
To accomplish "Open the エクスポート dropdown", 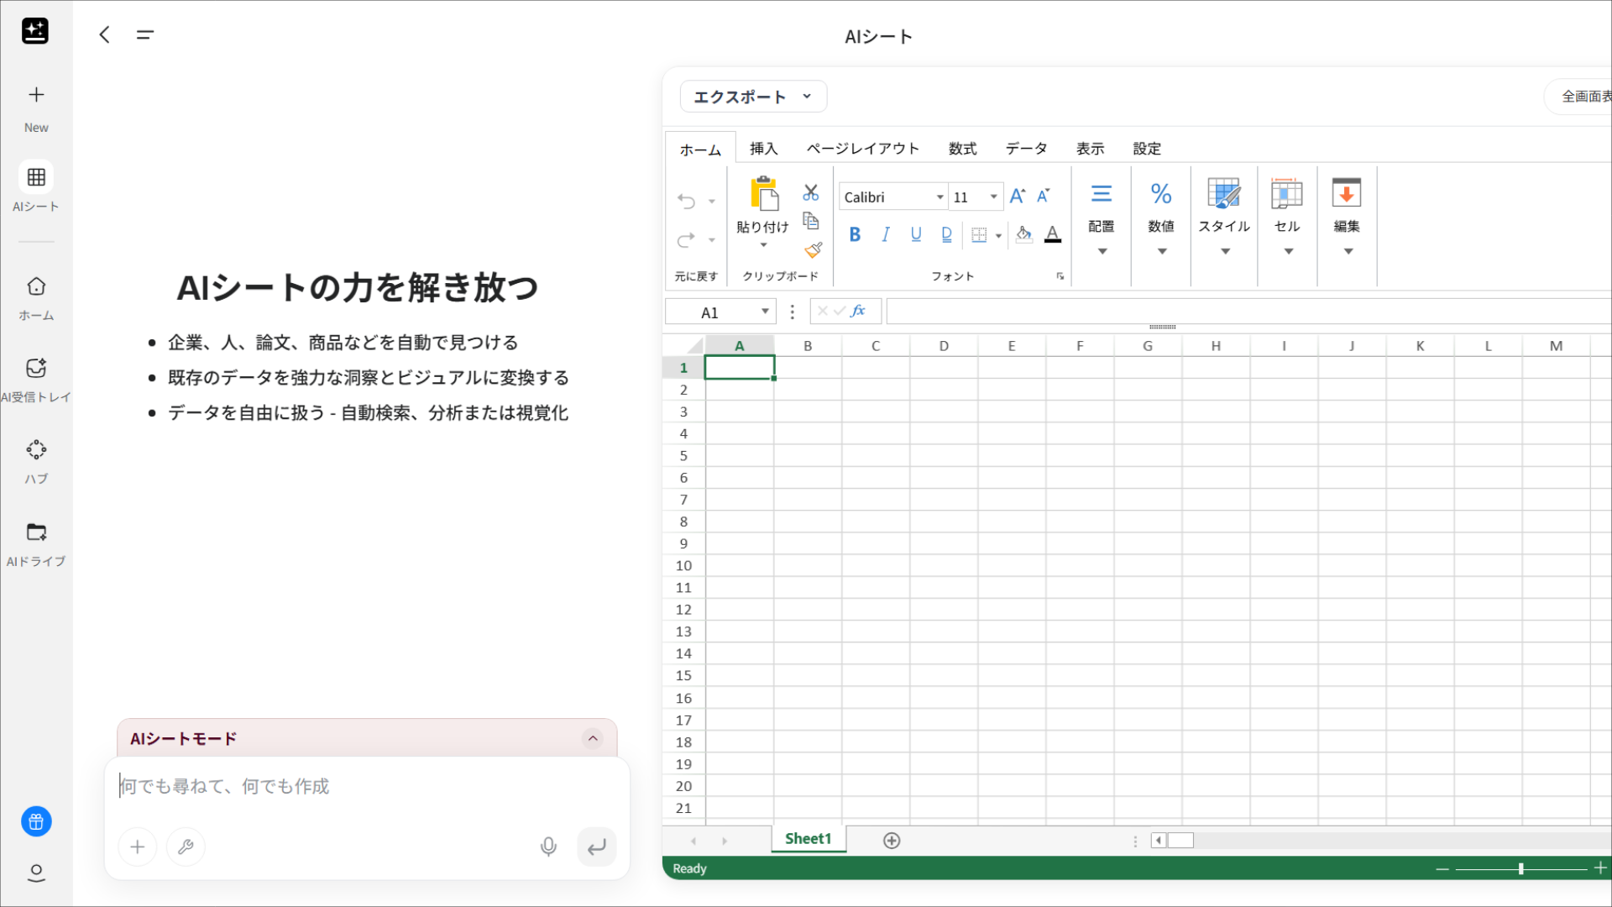I will pos(752,96).
